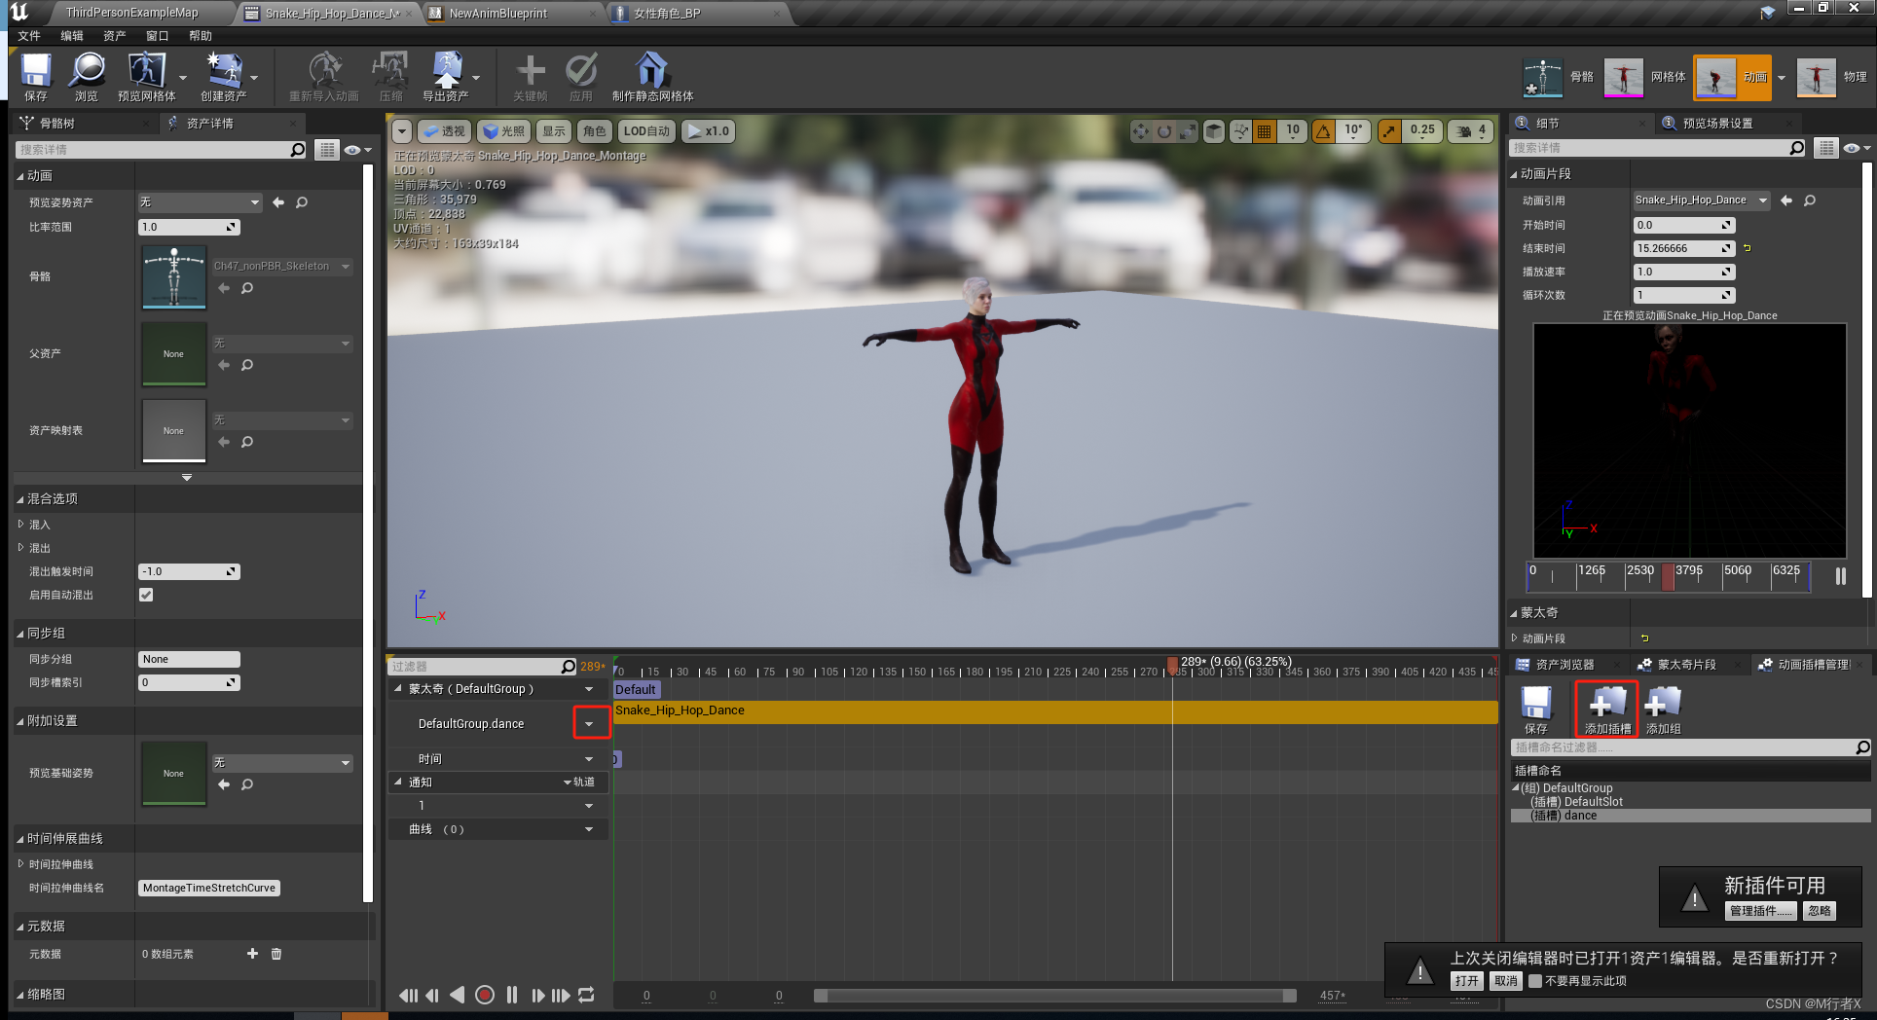Screen dimensions: 1877x1020
Task: Open the 窗口 menu
Action: coord(158,36)
